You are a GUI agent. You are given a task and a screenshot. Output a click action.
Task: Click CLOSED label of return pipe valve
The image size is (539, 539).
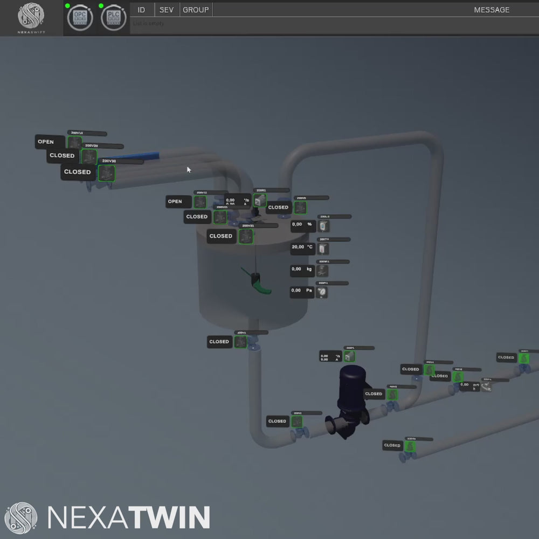click(x=411, y=370)
